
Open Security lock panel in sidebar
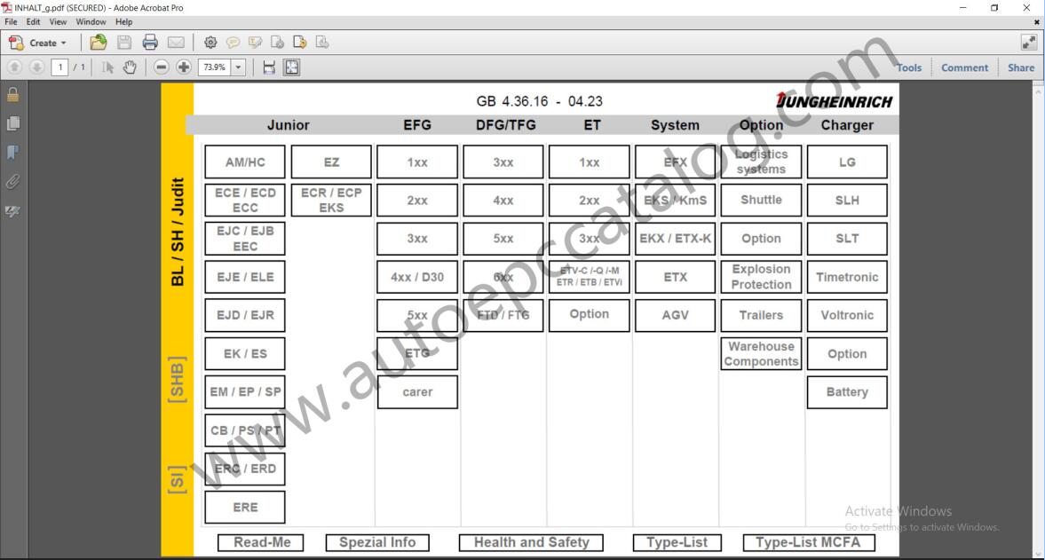12,95
